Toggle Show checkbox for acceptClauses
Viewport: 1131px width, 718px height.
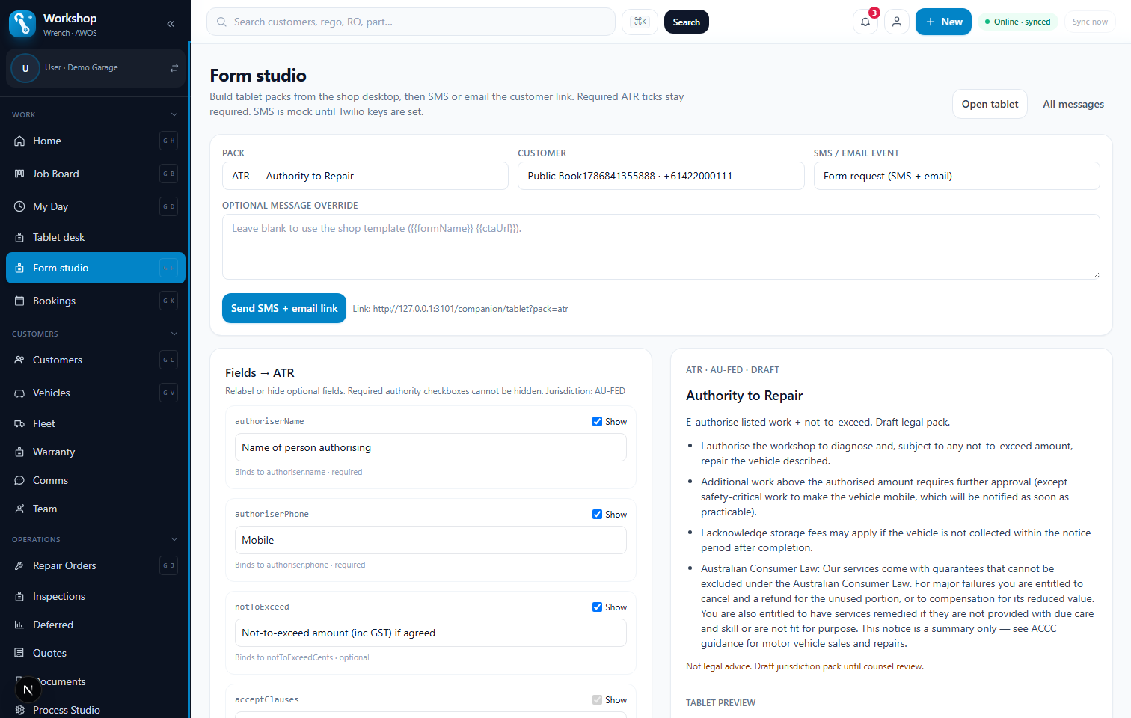pos(597,699)
